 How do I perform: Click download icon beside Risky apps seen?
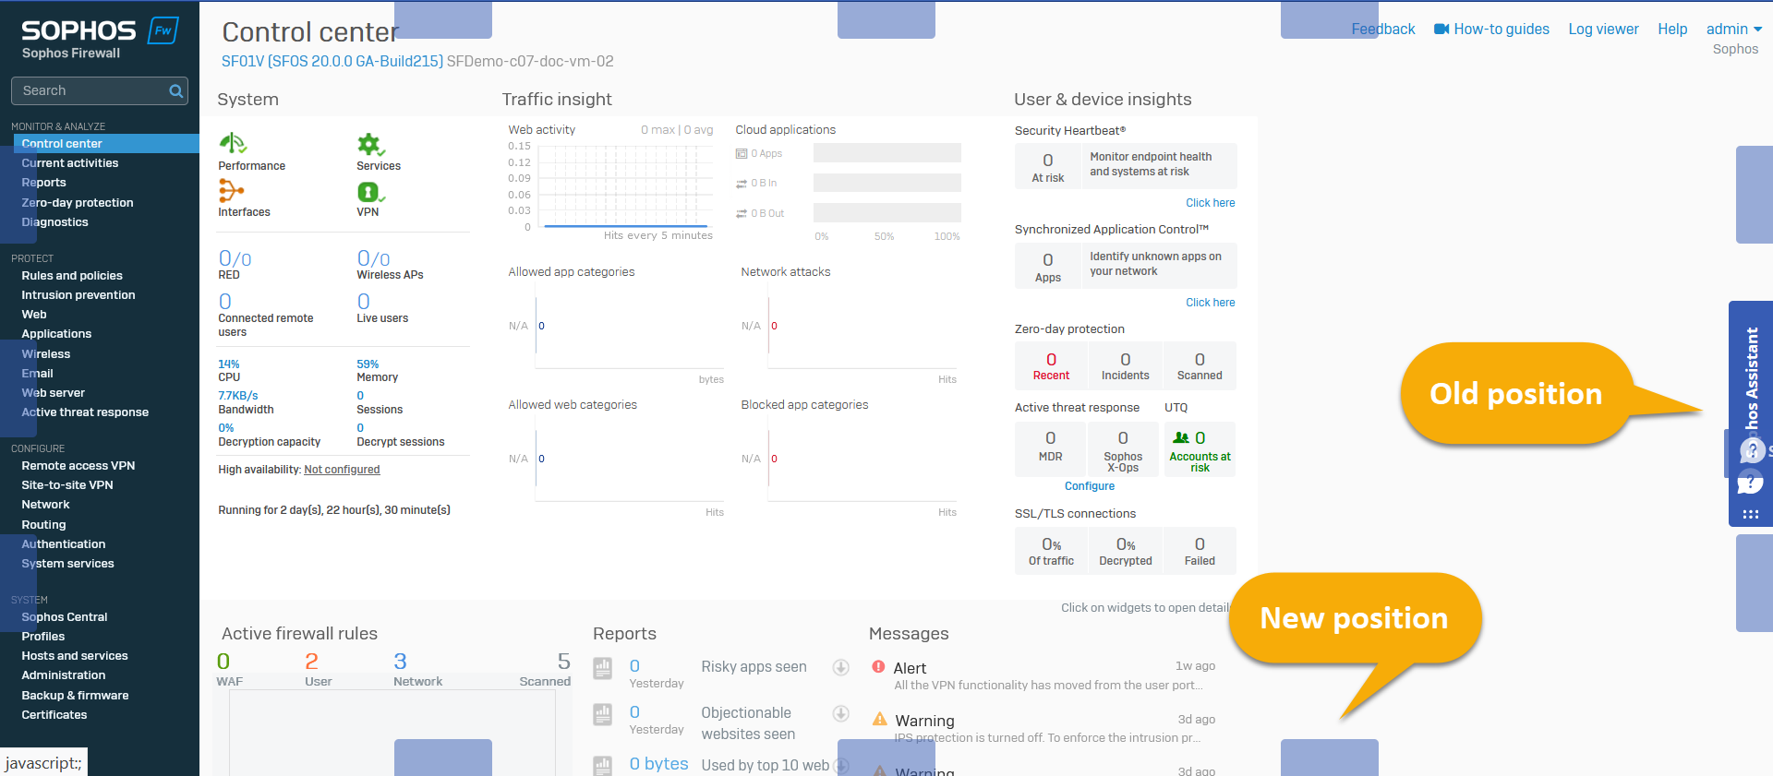(840, 667)
